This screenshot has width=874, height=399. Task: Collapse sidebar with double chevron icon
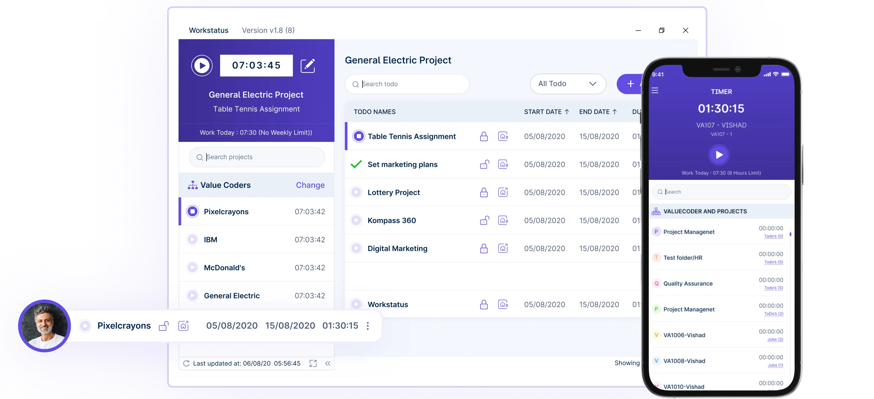[x=327, y=364]
